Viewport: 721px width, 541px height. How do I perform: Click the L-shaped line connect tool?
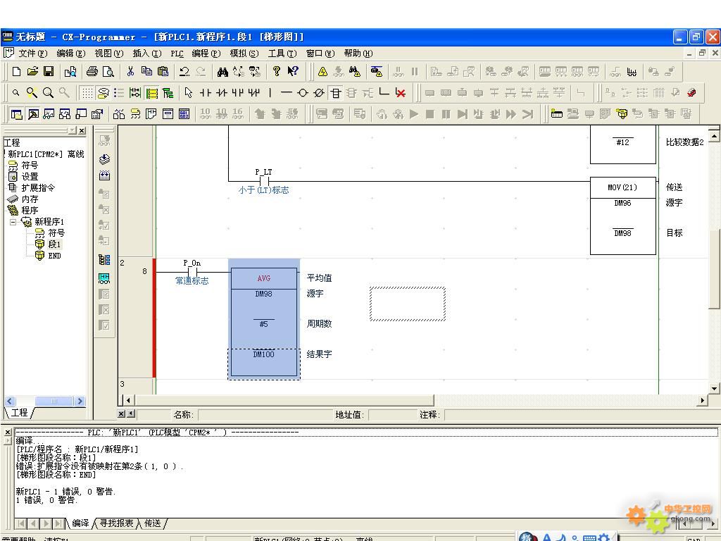(x=384, y=92)
